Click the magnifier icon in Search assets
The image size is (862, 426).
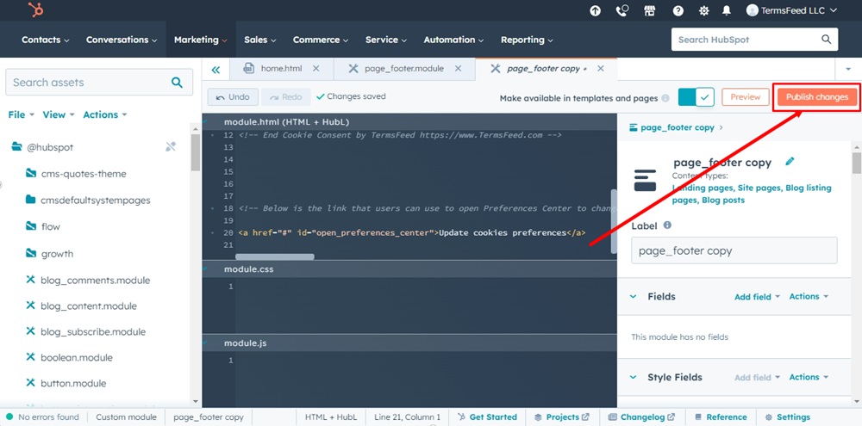177,83
